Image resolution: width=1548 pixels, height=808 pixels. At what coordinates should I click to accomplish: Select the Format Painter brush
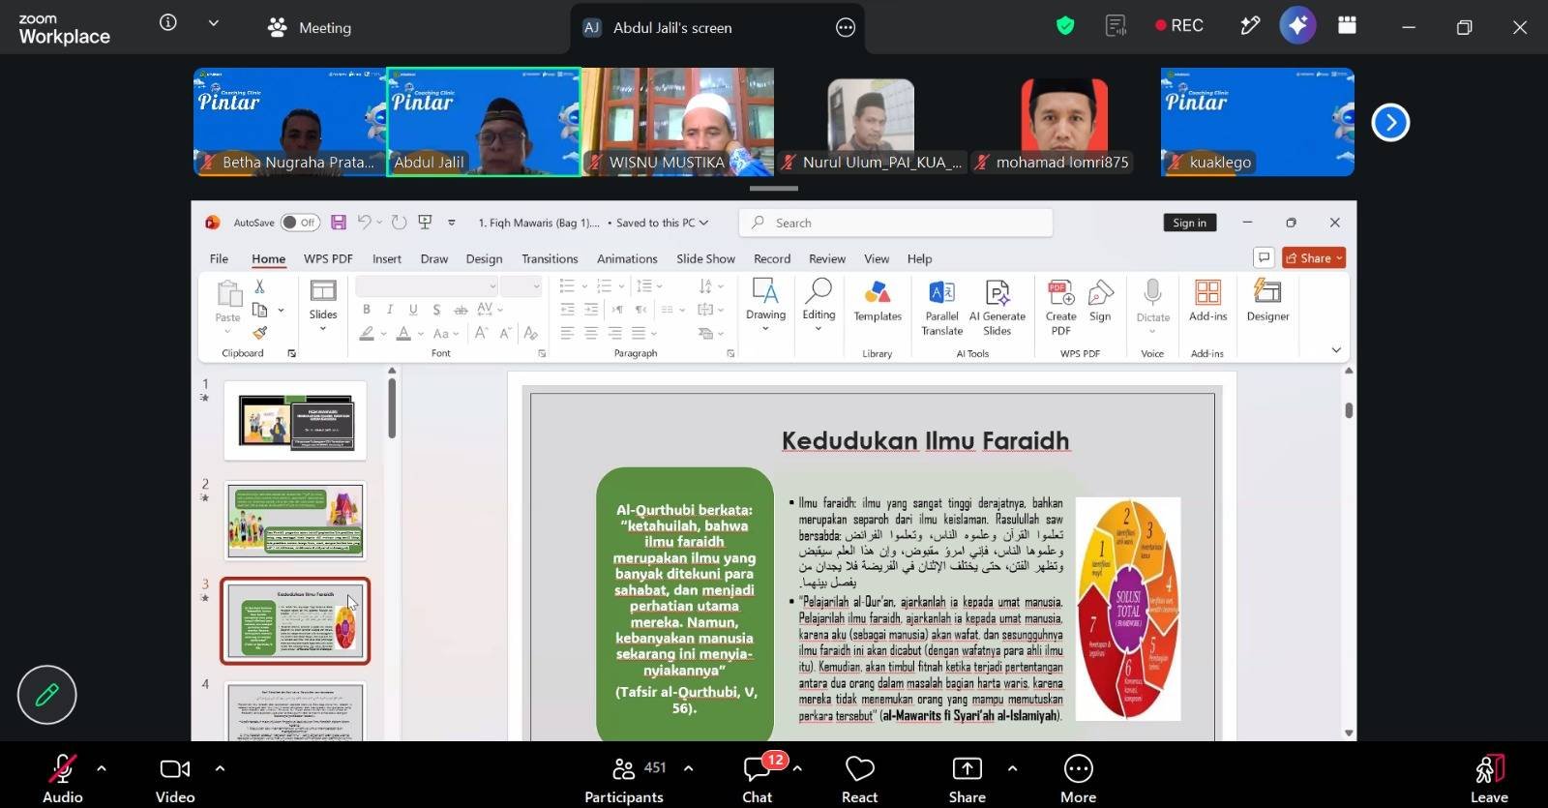259,333
